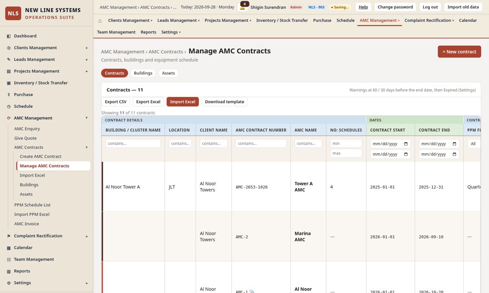
Task: Open Leads Management top menu dropdown
Action: coord(178,20)
